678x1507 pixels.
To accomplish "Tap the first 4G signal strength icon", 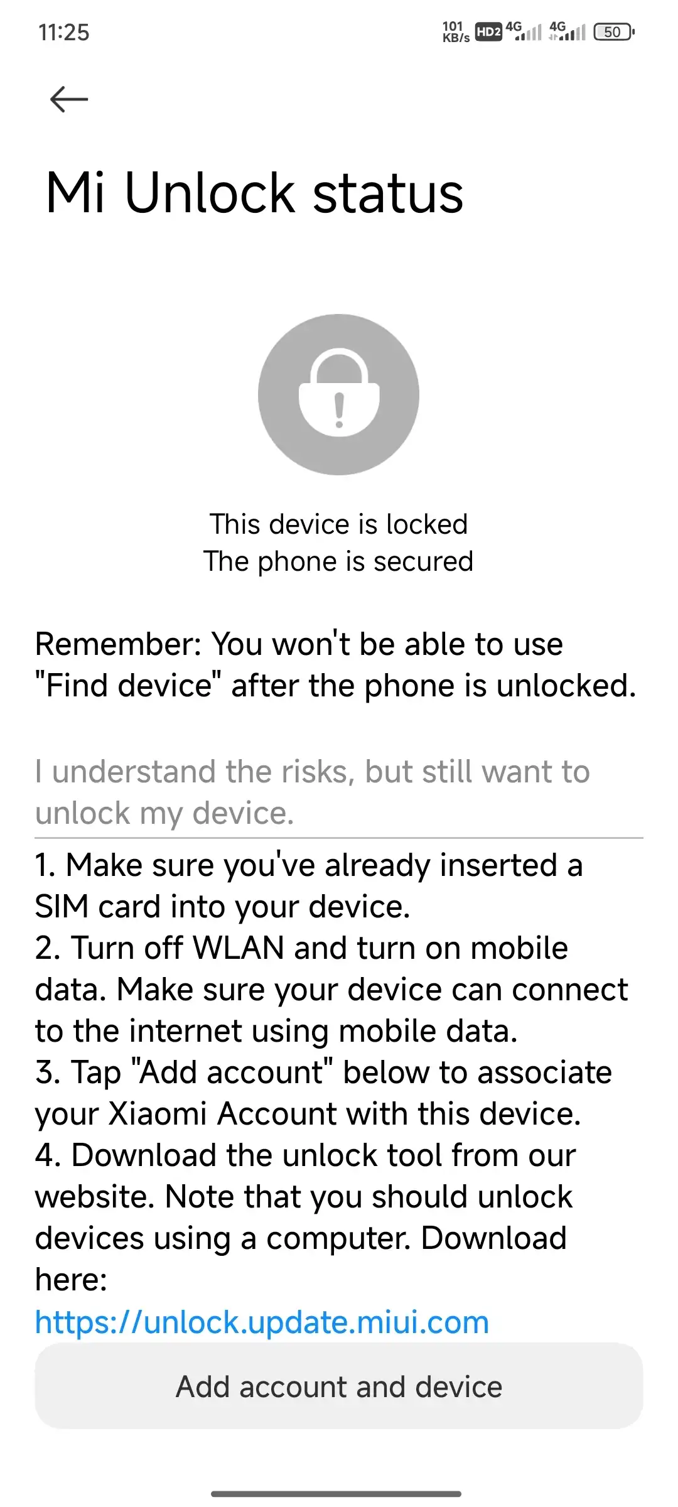I will point(524,31).
